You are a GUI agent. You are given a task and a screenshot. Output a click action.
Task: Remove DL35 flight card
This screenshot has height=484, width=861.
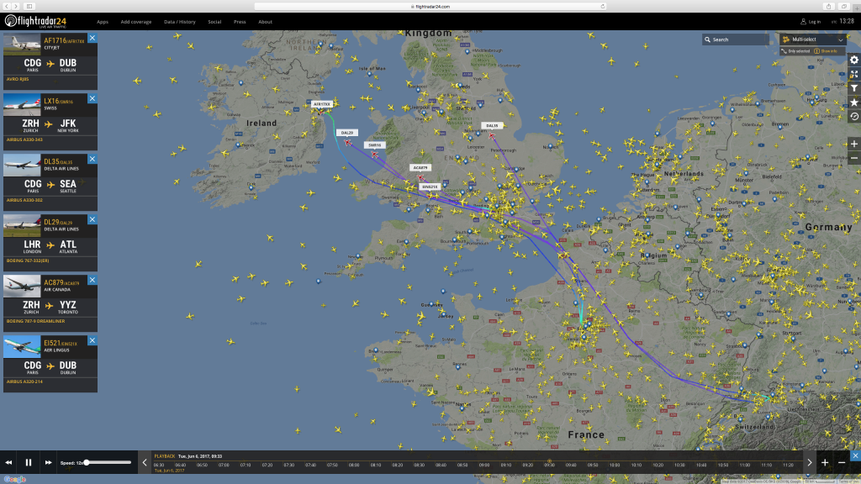92,159
